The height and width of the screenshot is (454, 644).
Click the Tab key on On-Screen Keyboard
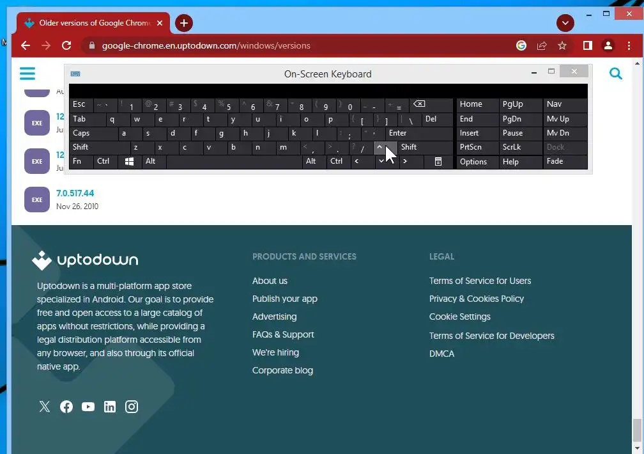coord(87,120)
